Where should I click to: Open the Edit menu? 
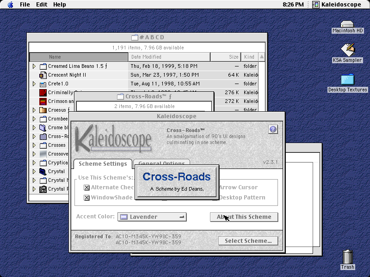pyautogui.click(x=42, y=5)
